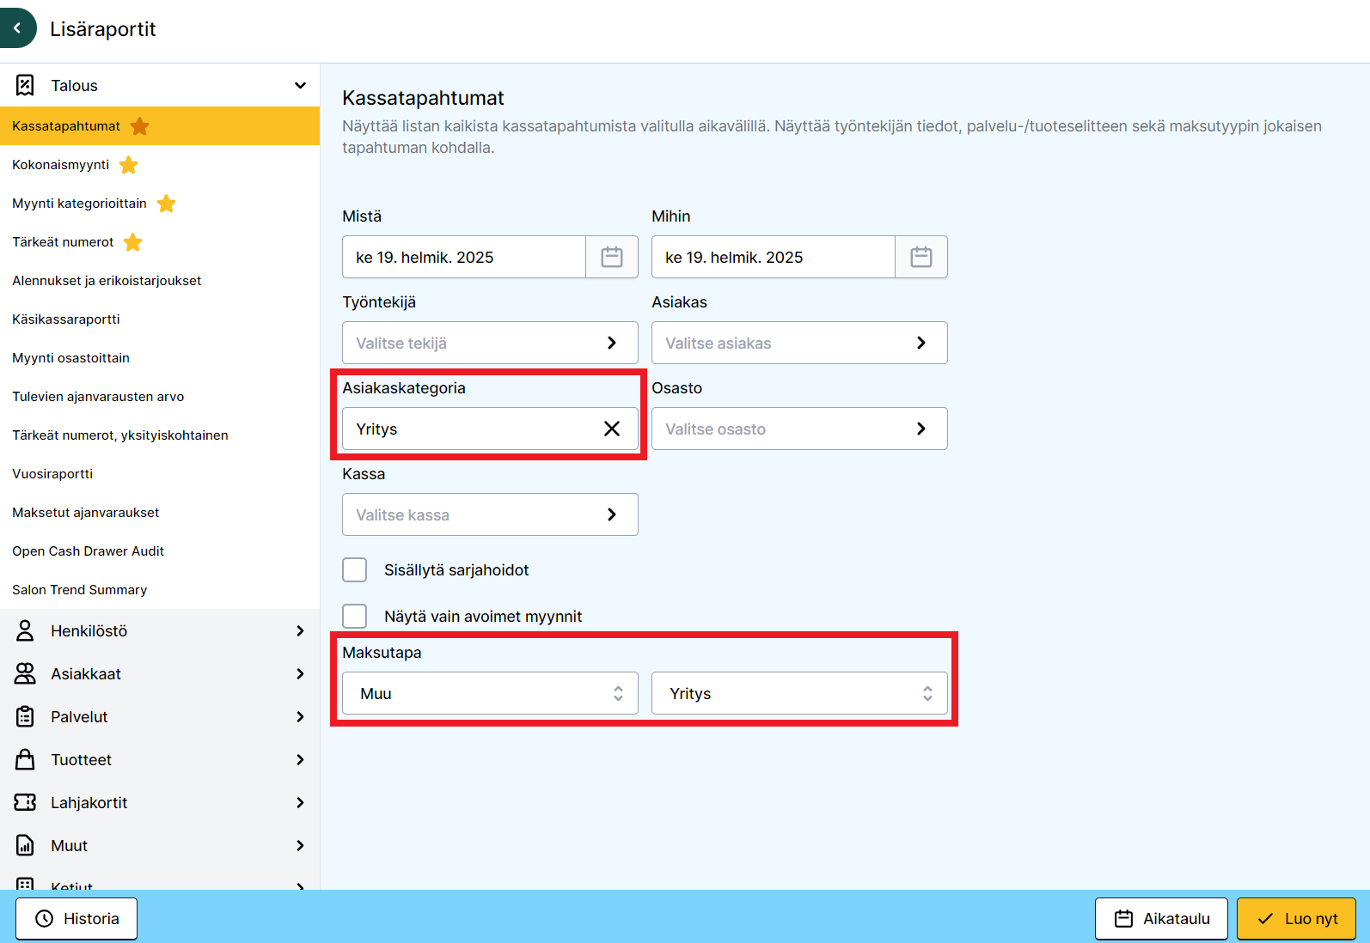Collapse the Talous section chevron
This screenshot has height=943, width=1370.
[300, 85]
